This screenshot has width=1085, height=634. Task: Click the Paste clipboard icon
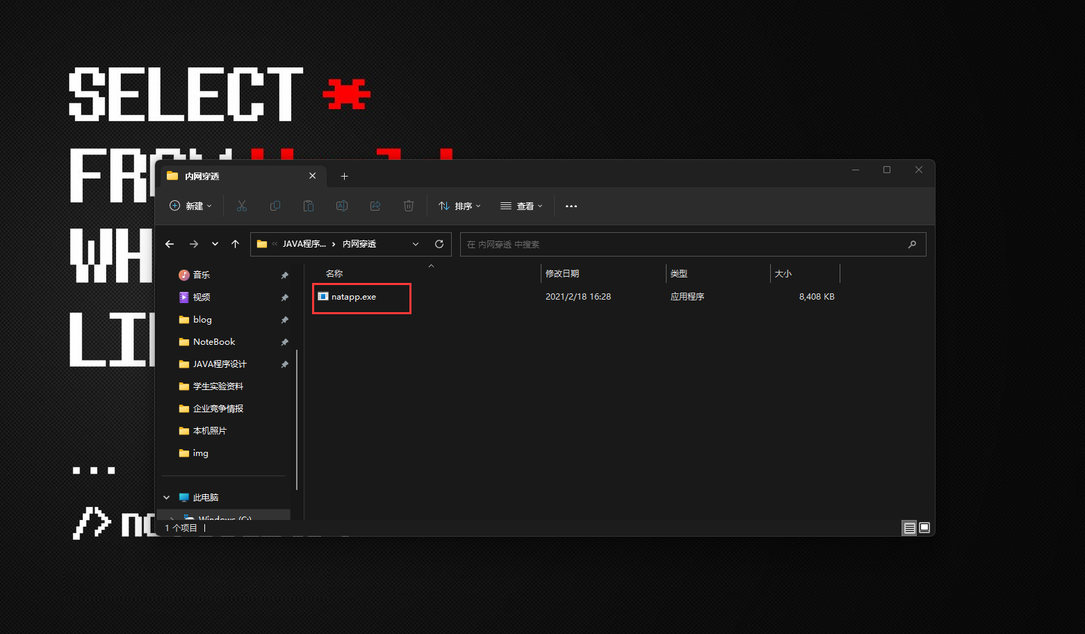click(309, 206)
